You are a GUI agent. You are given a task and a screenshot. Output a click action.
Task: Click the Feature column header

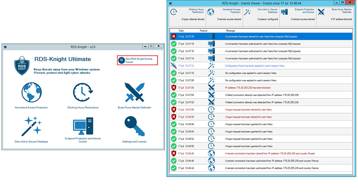point(204,31)
